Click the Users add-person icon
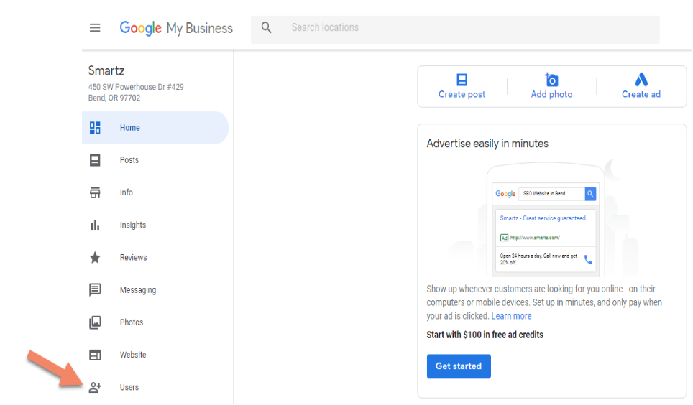The image size is (693, 405). tap(95, 387)
